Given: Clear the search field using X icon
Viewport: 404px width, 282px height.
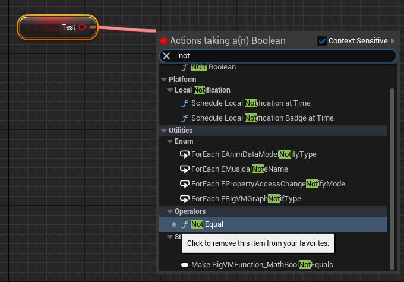Looking at the screenshot, I should (166, 56).
